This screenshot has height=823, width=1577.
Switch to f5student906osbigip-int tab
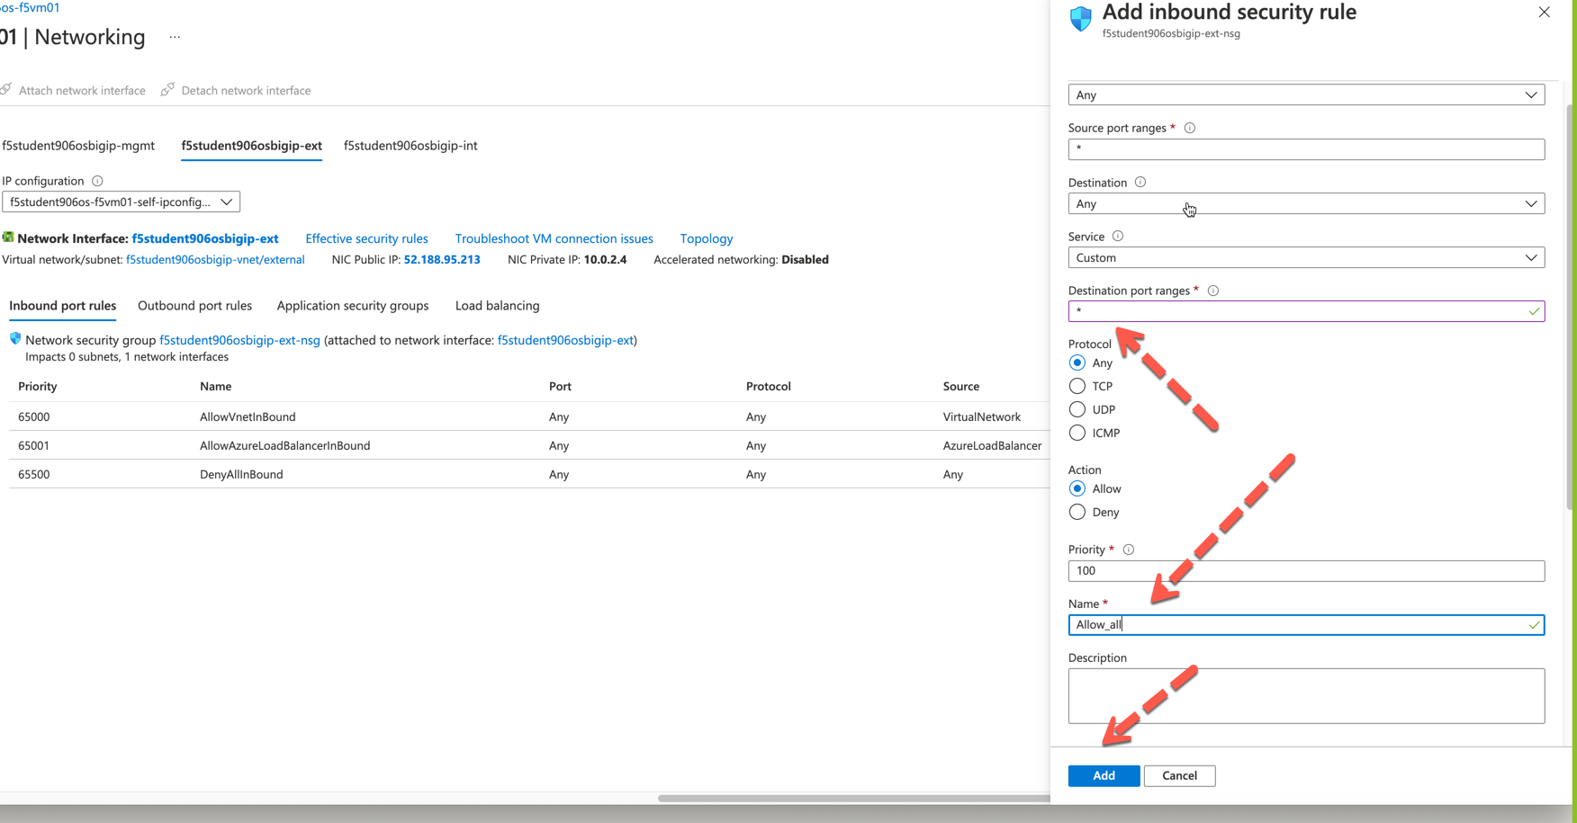click(x=410, y=146)
